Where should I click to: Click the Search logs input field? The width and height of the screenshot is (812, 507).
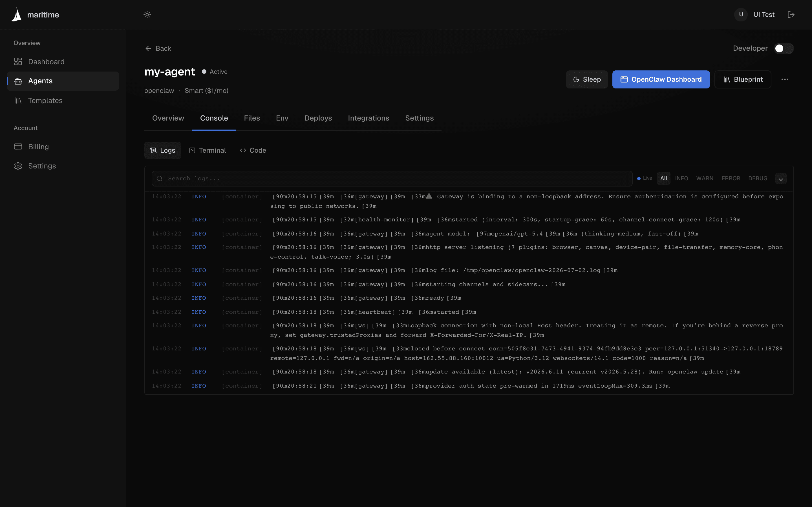(x=392, y=178)
